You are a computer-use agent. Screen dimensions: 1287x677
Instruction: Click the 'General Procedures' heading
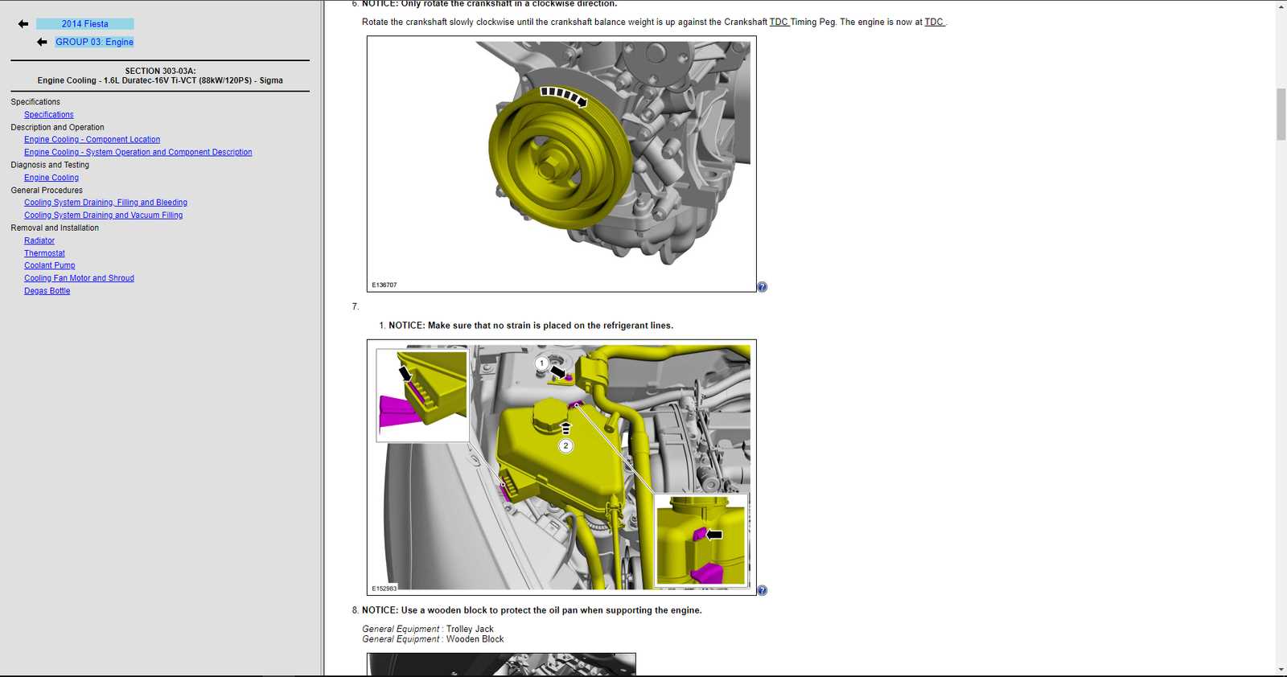[x=47, y=191]
